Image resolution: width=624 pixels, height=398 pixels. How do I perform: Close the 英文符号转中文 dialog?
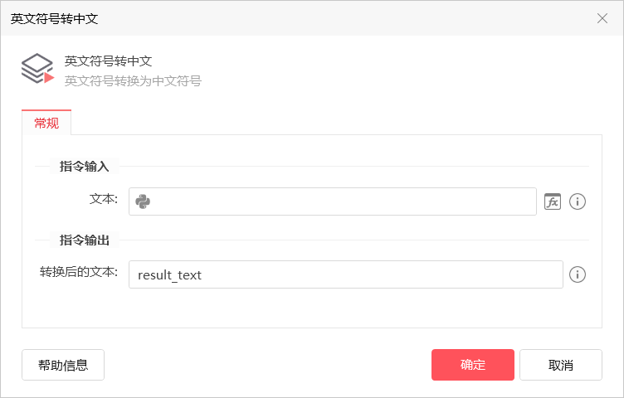[x=602, y=18]
